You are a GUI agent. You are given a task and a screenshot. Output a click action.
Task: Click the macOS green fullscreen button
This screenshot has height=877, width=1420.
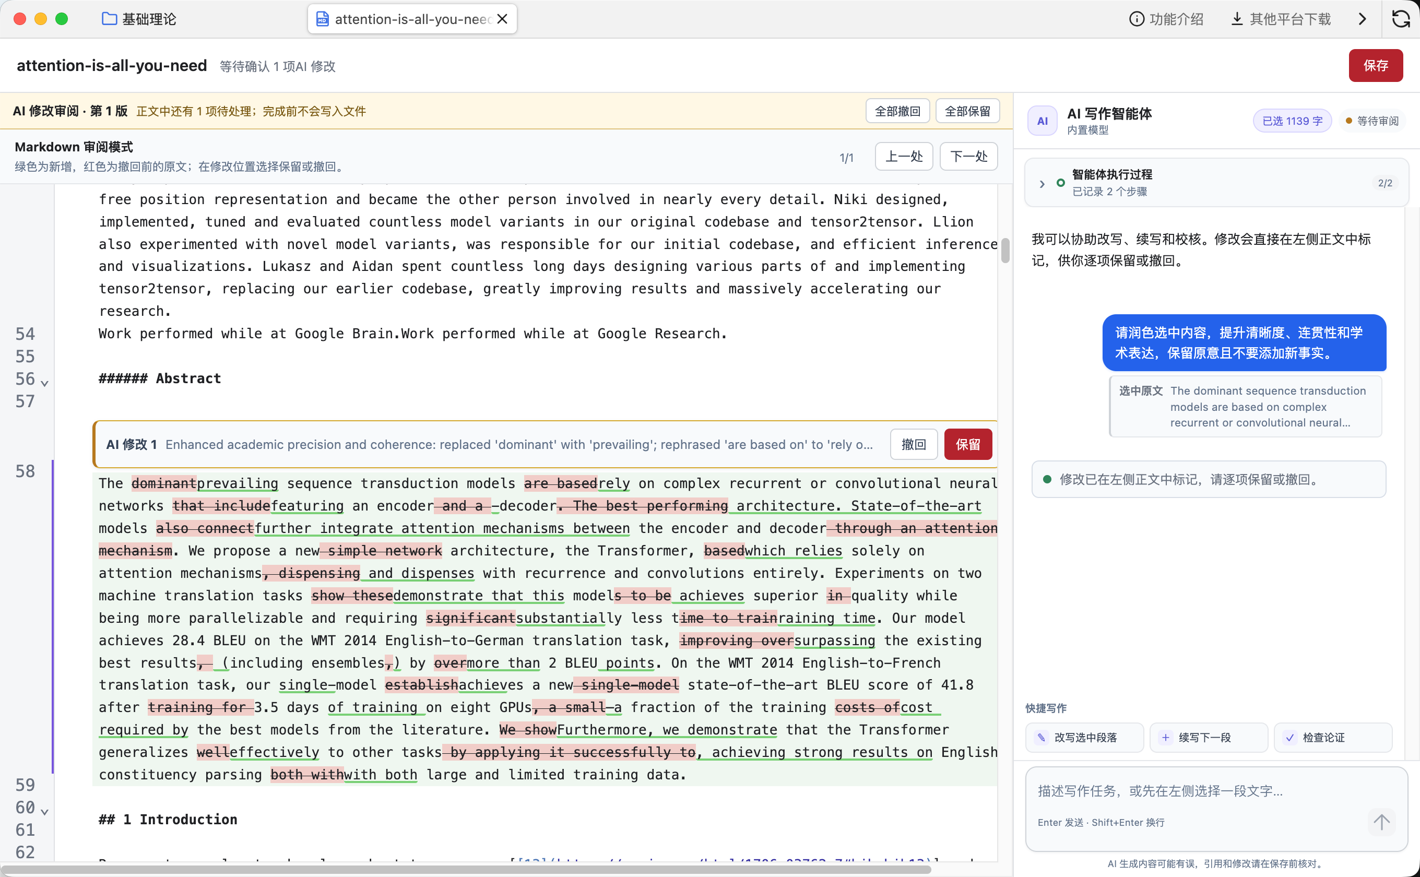point(62,19)
